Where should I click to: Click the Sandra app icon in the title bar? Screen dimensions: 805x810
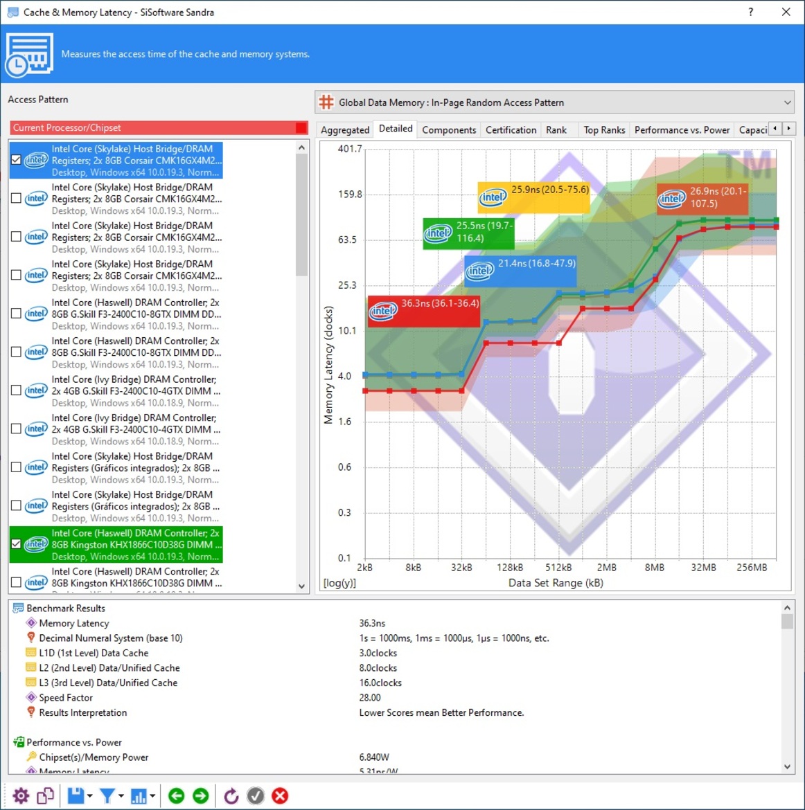click(x=13, y=12)
